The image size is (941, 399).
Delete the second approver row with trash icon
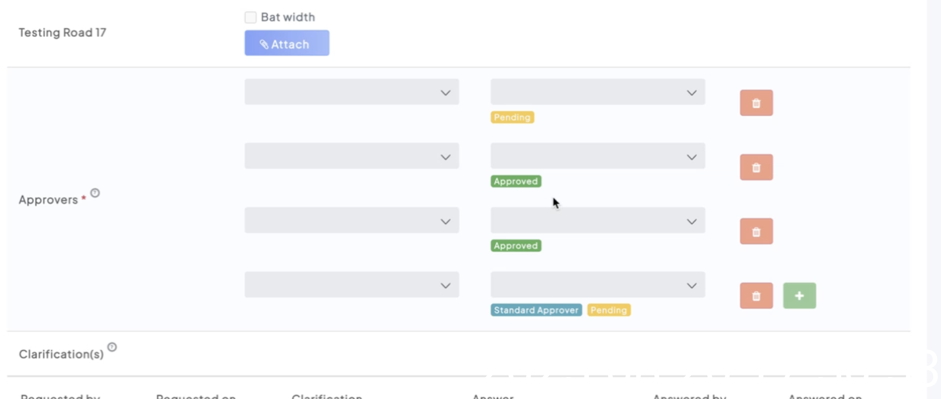[x=756, y=167]
